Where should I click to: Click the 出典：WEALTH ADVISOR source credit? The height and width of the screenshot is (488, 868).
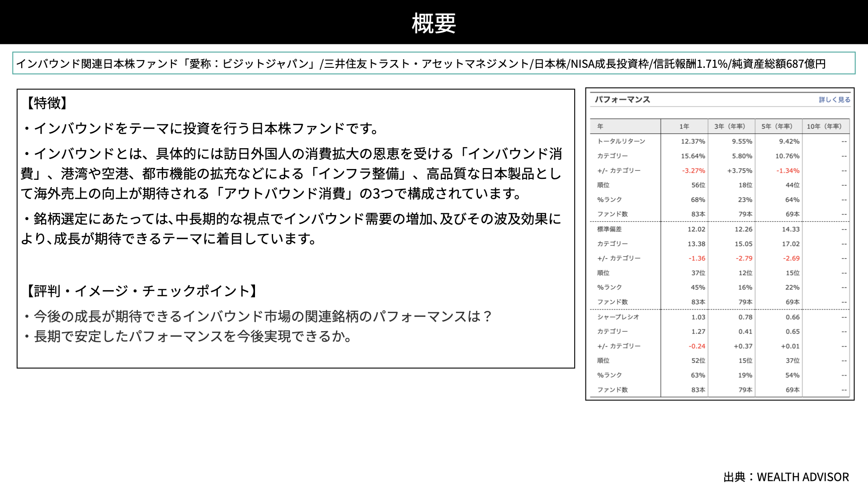[x=786, y=477]
